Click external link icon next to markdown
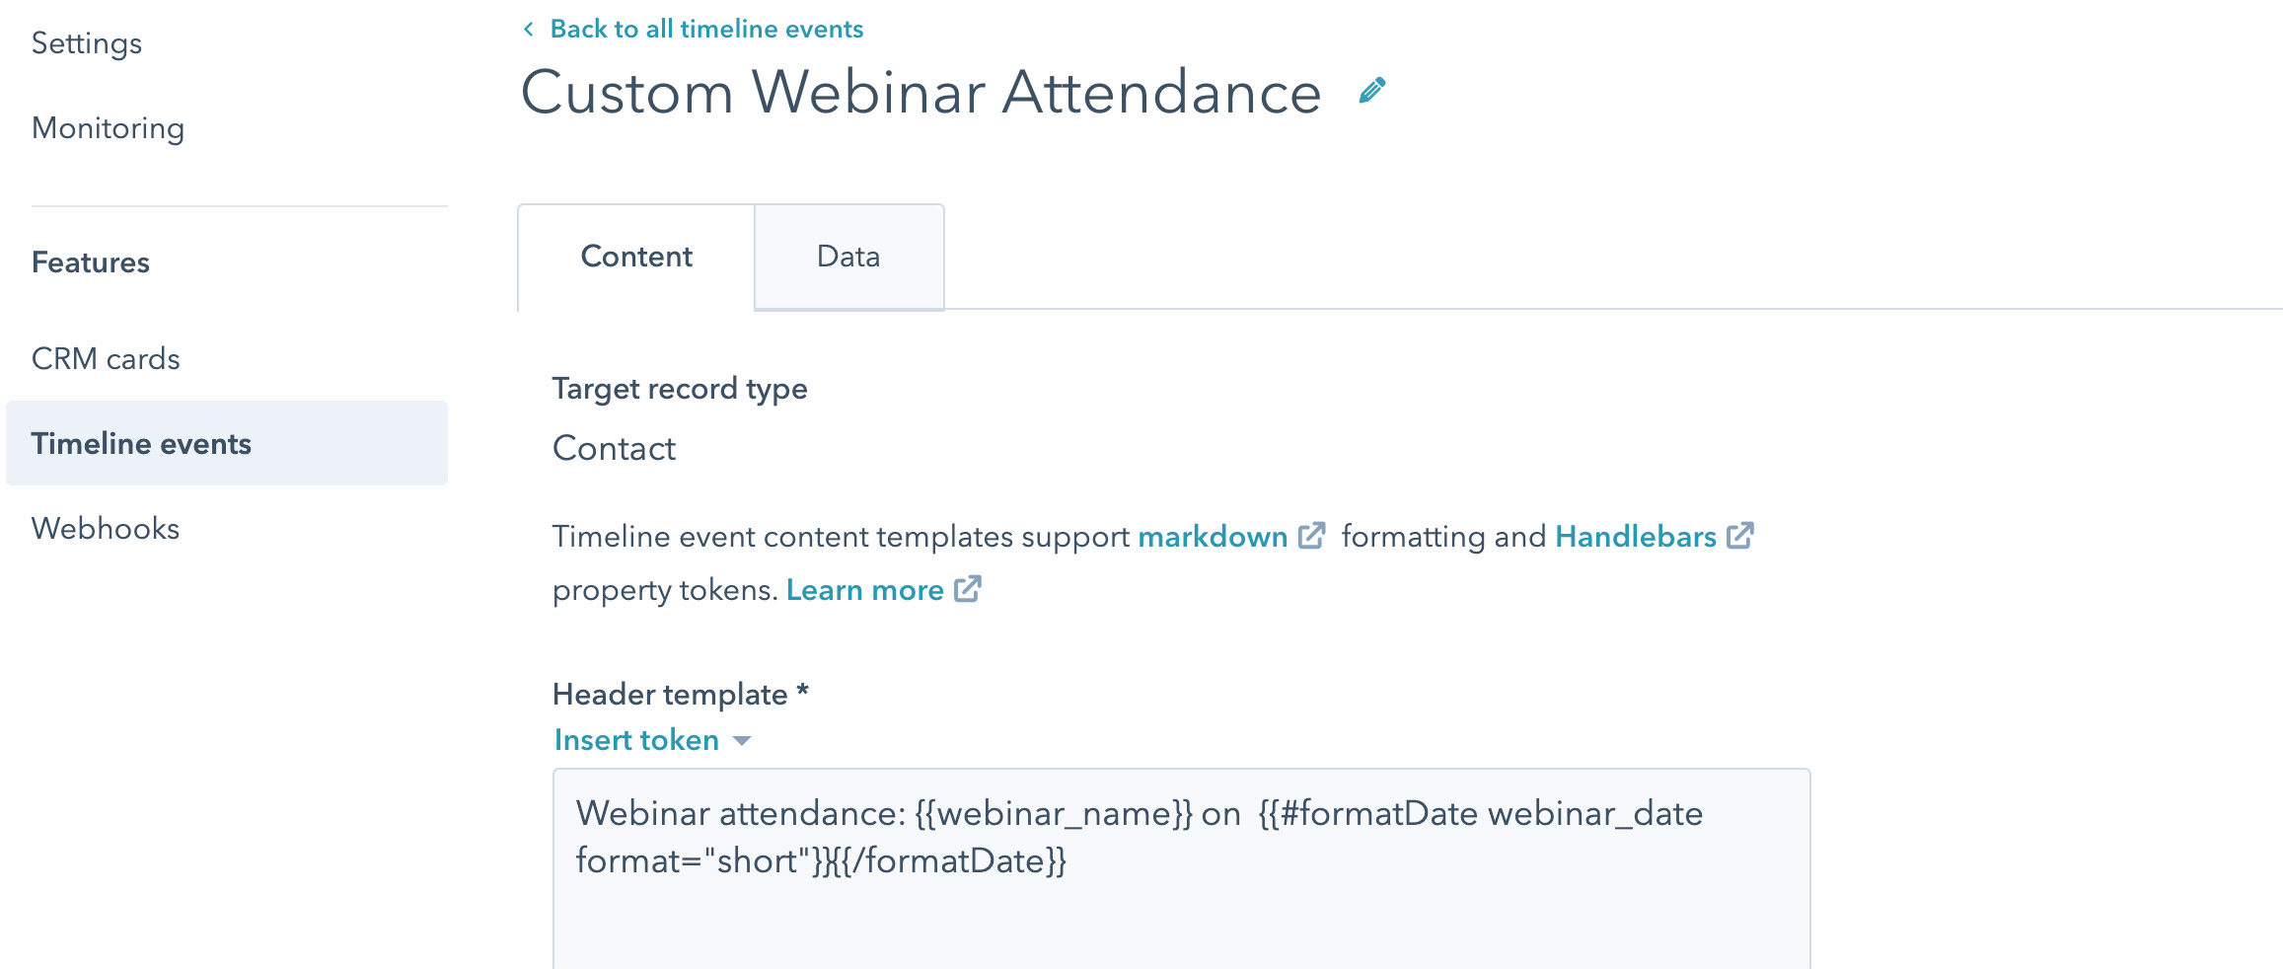 coord(1311,536)
